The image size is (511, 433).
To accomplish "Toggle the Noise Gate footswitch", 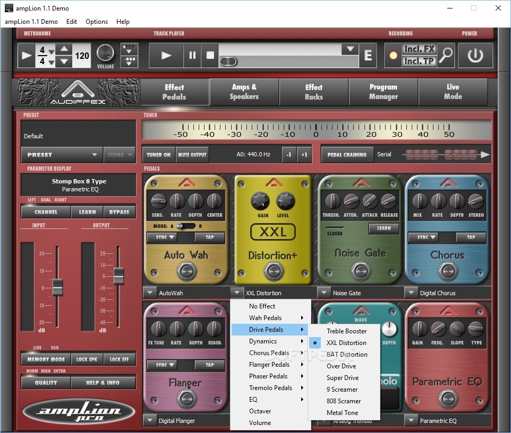I will coord(361,271).
